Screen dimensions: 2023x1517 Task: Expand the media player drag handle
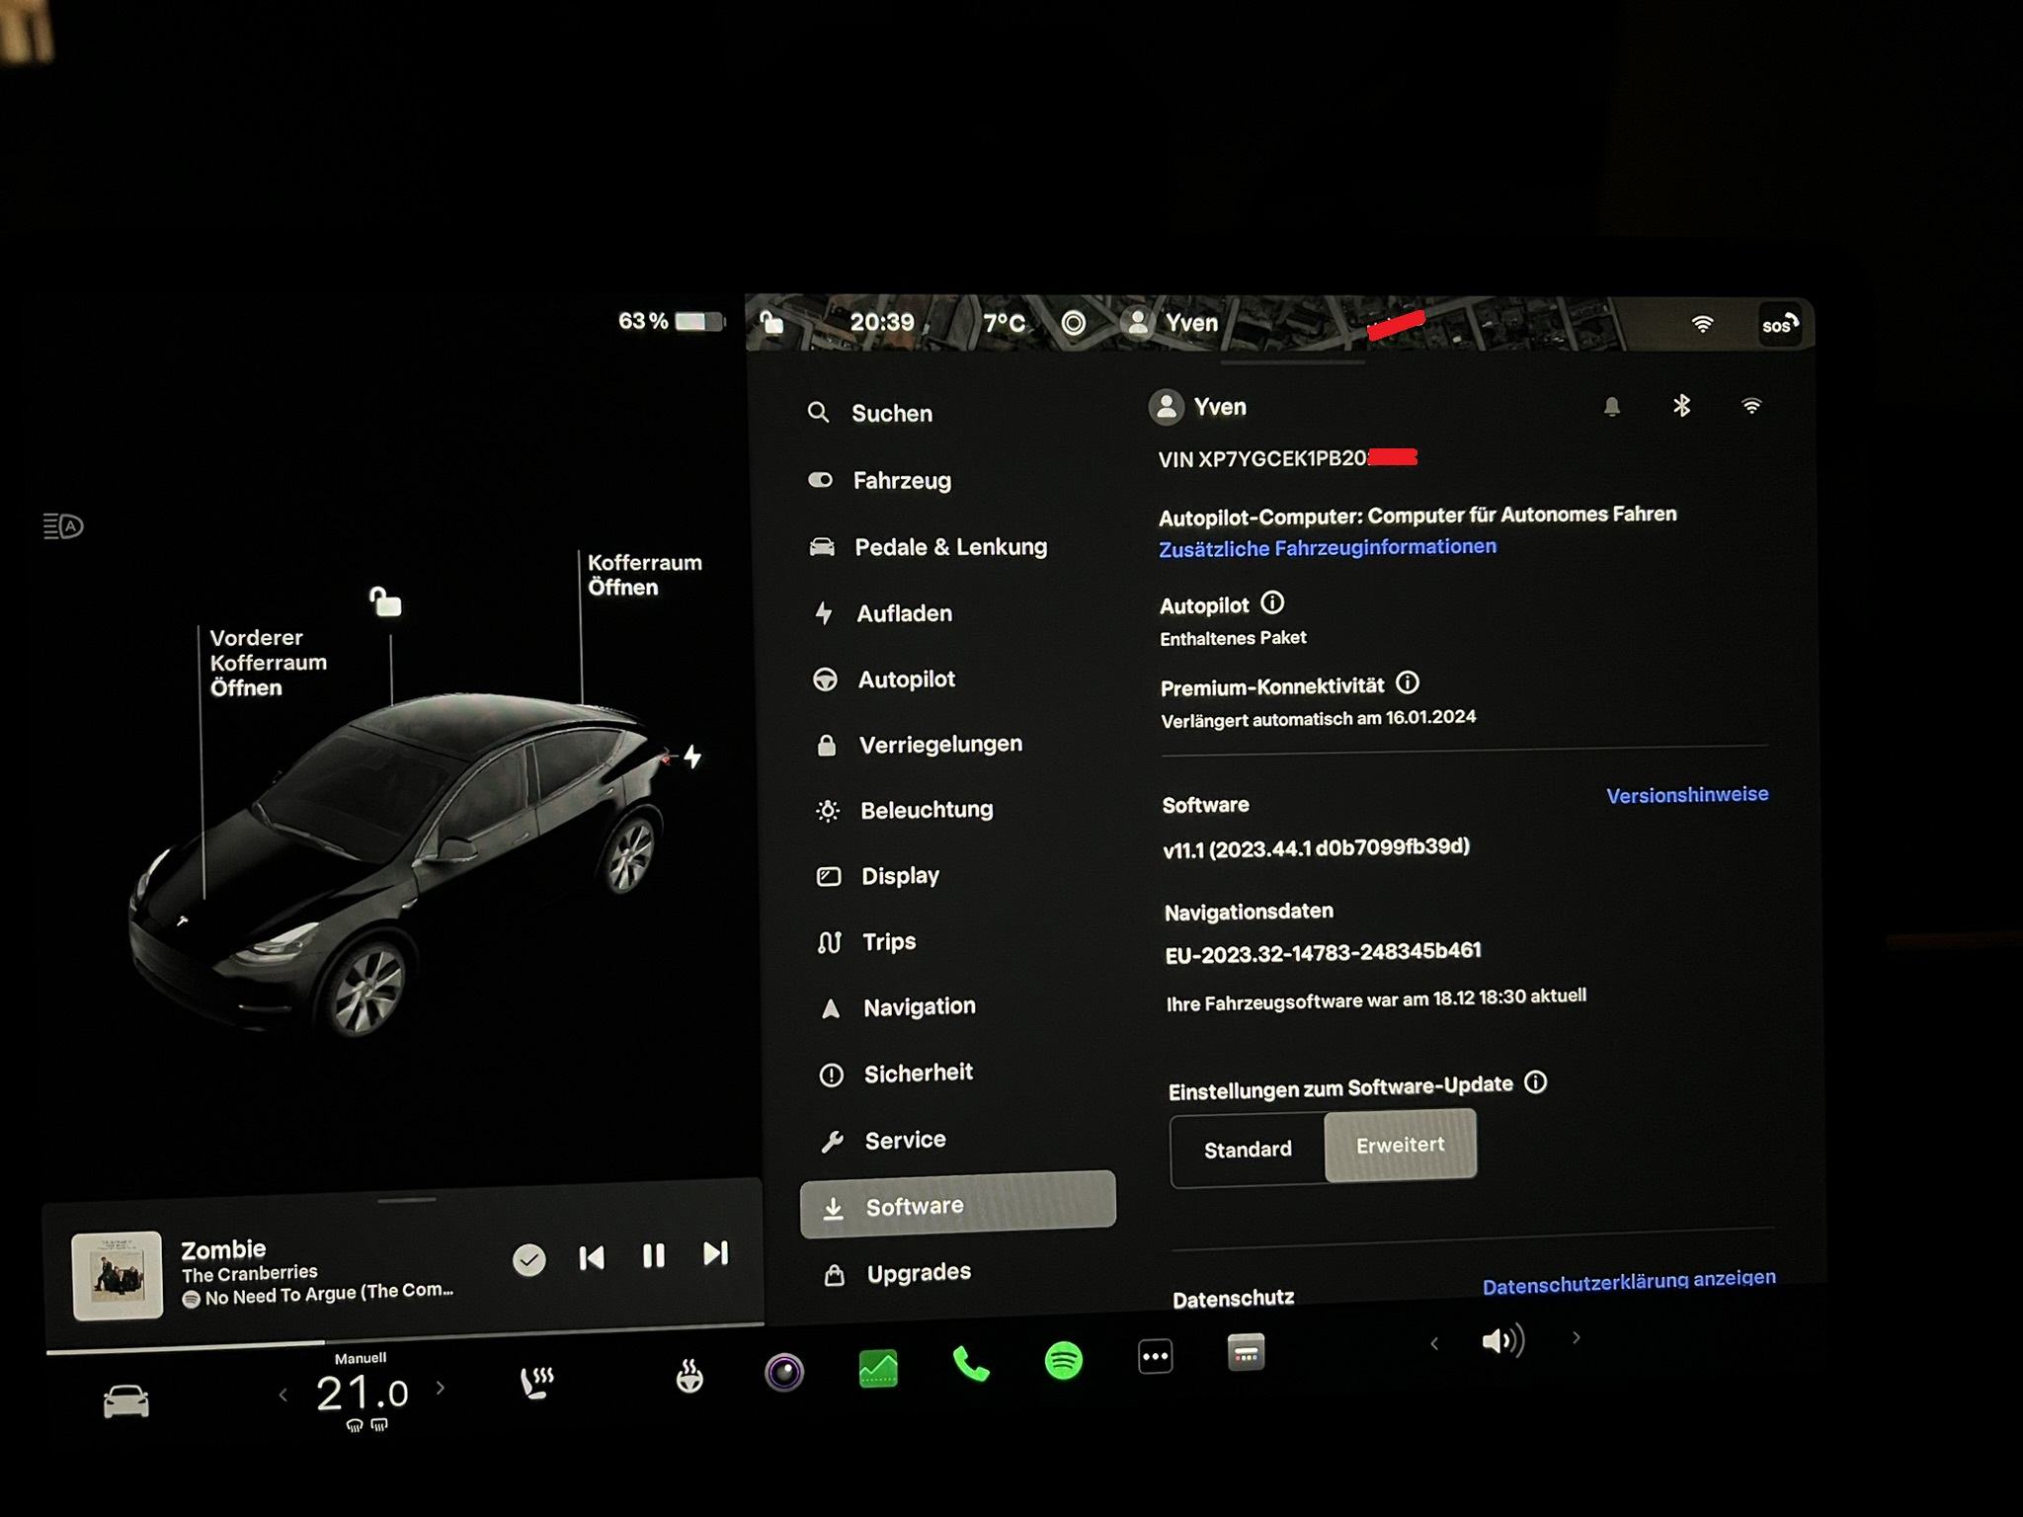pos(406,1200)
